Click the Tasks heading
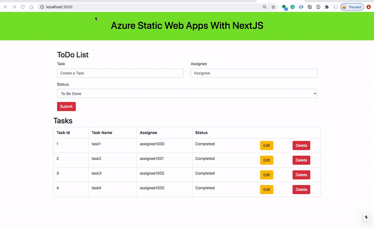 pos(63,121)
